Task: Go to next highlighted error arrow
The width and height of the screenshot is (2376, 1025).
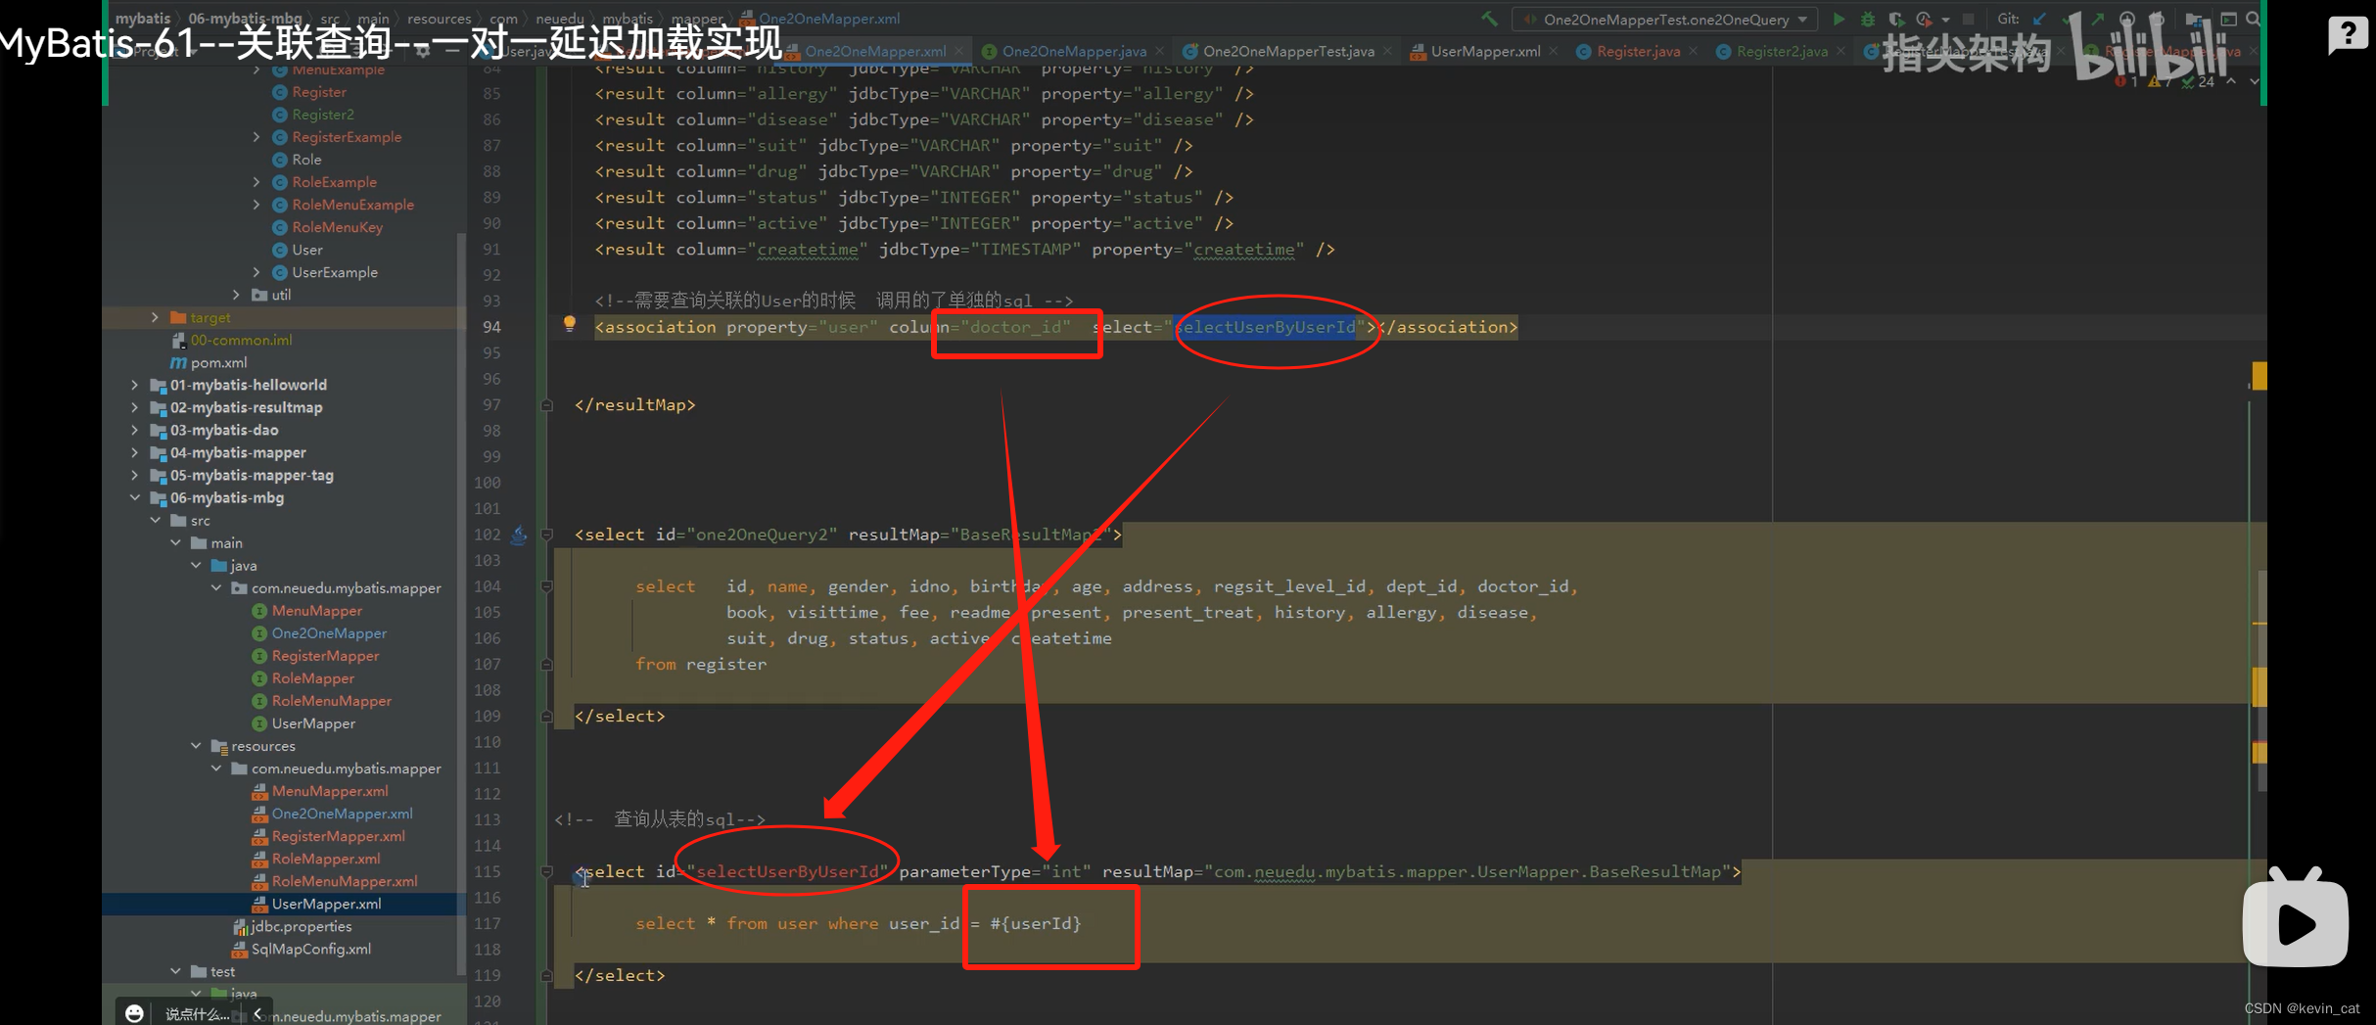Action: click(2254, 82)
